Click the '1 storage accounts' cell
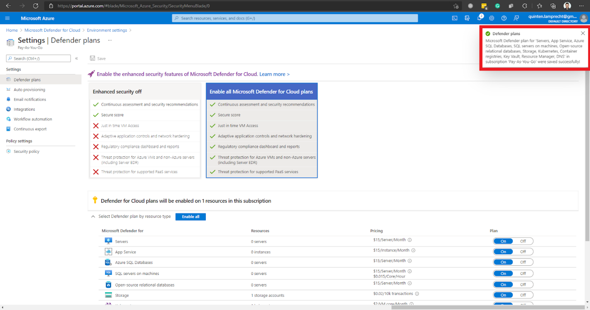This screenshot has height=310, width=590. coord(268,296)
